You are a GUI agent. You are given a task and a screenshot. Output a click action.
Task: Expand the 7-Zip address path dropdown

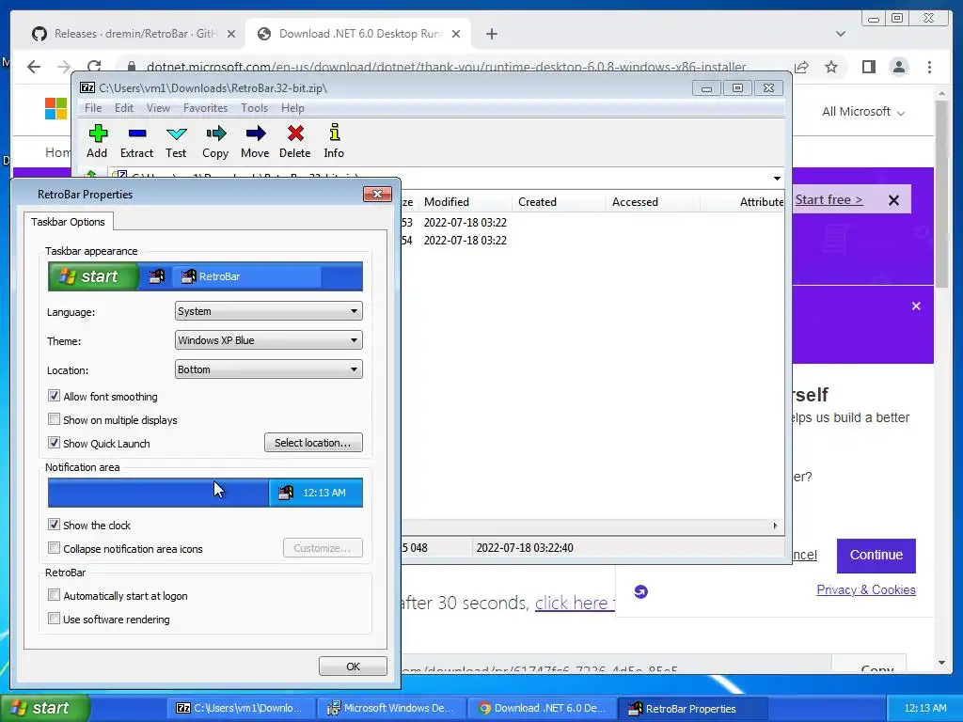tap(777, 178)
